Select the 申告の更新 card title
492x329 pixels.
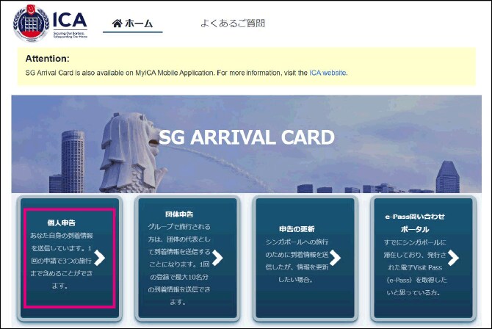pos(297,229)
